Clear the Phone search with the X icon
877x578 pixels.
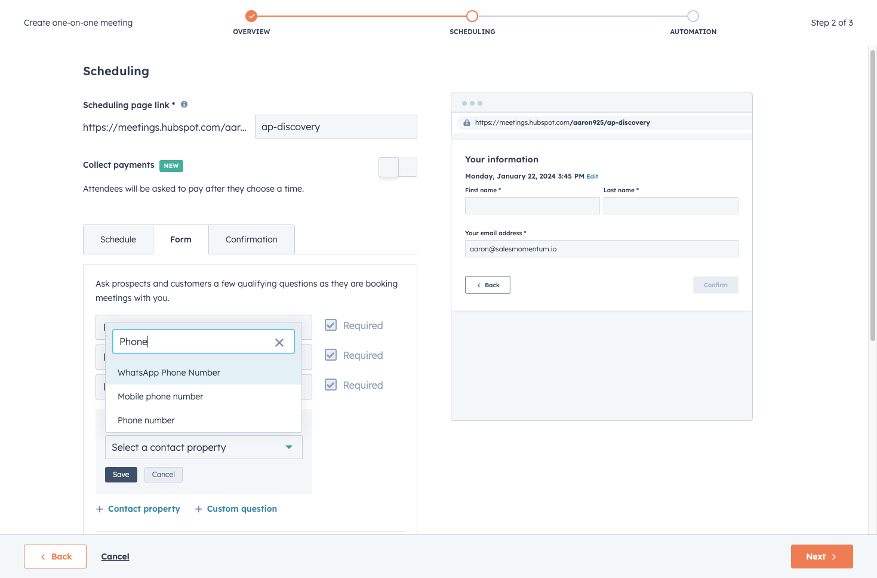[279, 342]
